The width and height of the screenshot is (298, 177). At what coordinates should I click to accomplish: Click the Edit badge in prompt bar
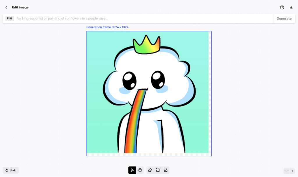(x=10, y=19)
